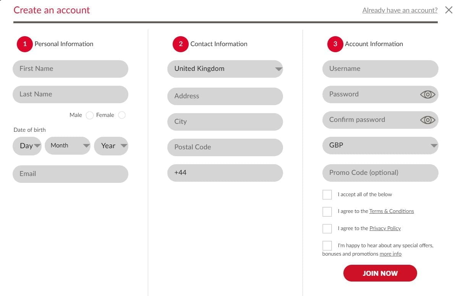This screenshot has height=296, width=458.
Task: Expand the GBP currency dropdown
Action: pyautogui.click(x=380, y=146)
